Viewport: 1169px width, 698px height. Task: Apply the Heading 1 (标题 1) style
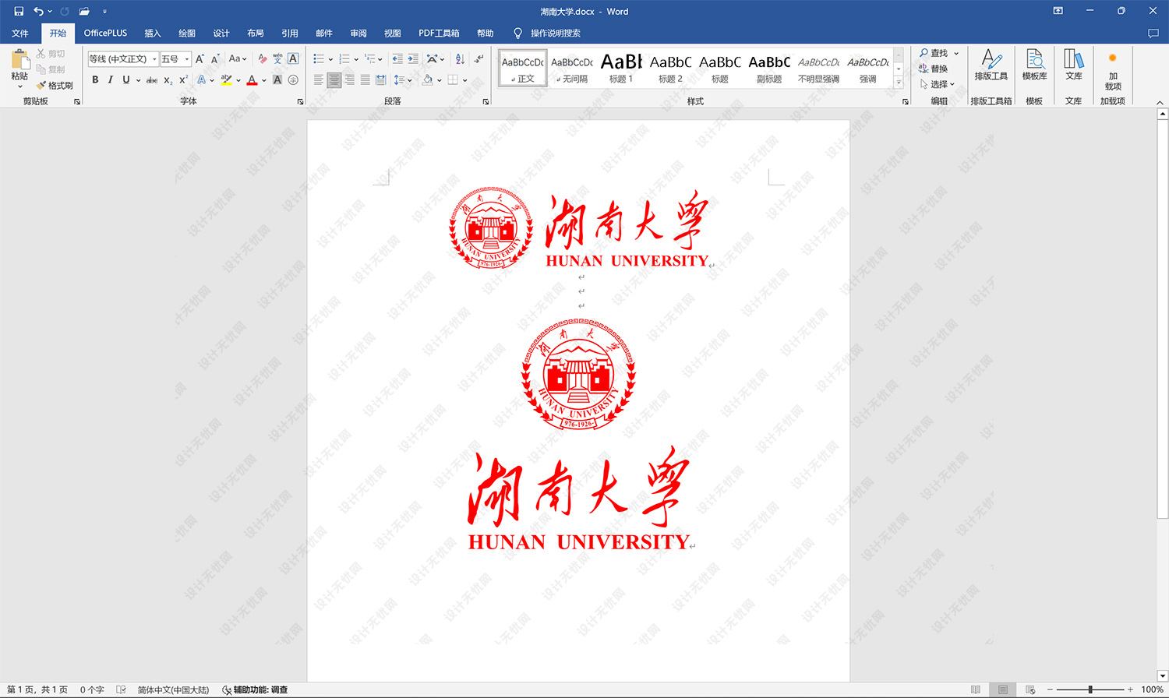click(621, 68)
